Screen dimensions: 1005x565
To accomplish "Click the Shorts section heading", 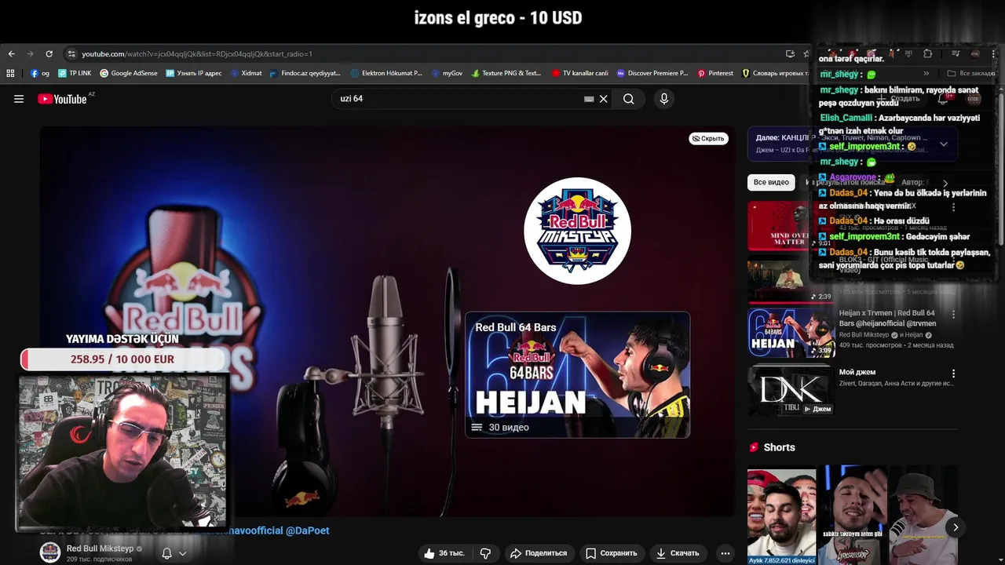I will click(779, 447).
